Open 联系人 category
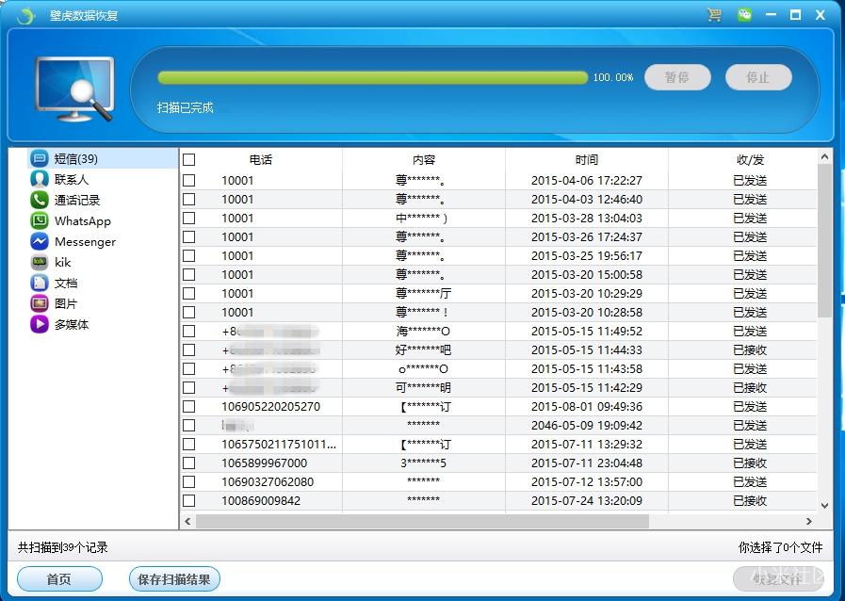 click(x=72, y=180)
